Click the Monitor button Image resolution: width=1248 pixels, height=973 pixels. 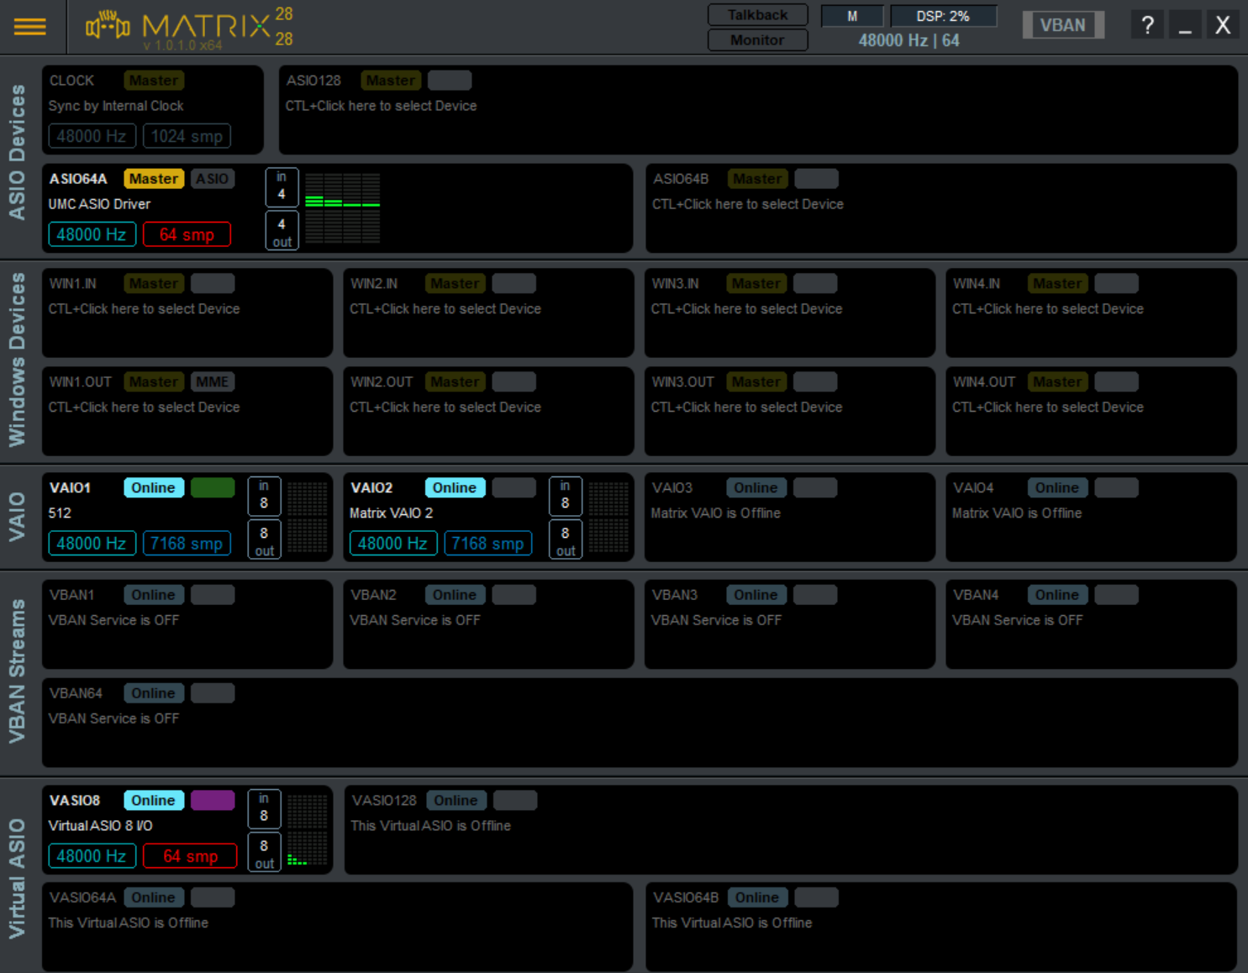click(x=757, y=39)
